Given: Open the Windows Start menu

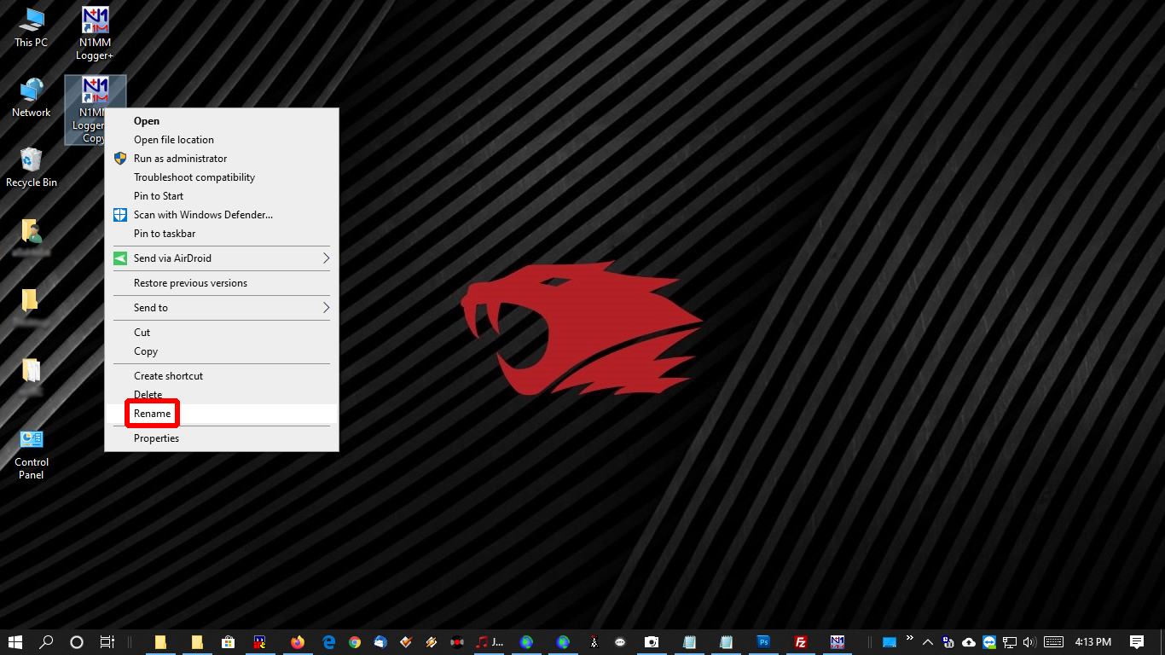Looking at the screenshot, I should 15,642.
